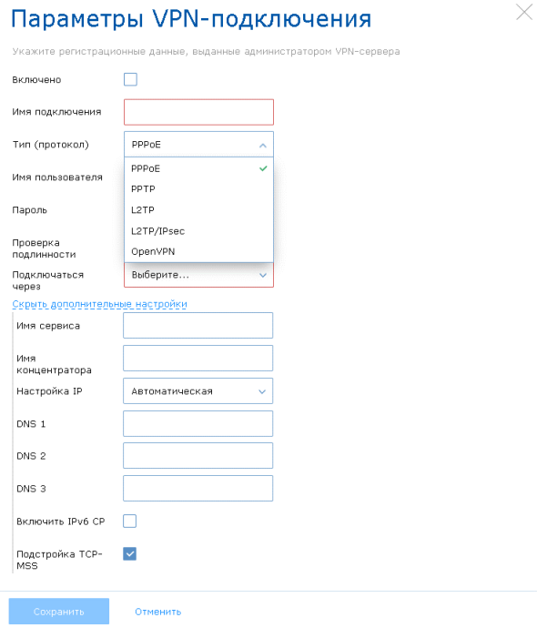Click the 'DNS 3' input field
The height and width of the screenshot is (628, 537).
pos(198,488)
